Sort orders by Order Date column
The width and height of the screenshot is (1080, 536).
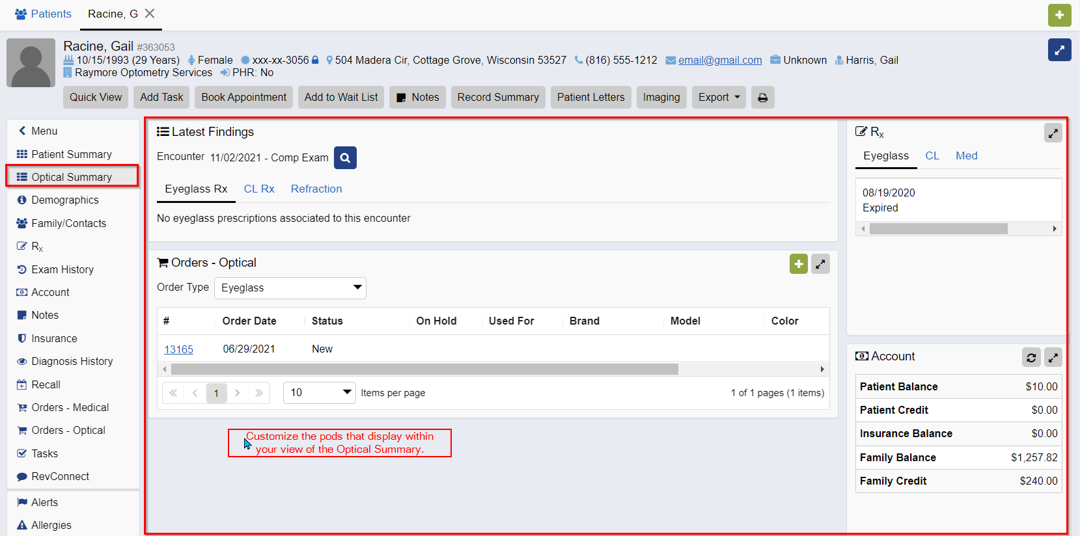[x=249, y=321]
